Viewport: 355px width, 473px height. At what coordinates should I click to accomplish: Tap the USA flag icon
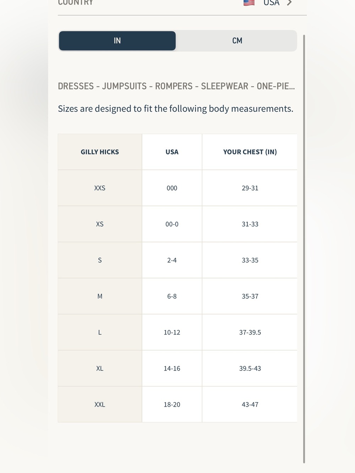tap(249, 3)
